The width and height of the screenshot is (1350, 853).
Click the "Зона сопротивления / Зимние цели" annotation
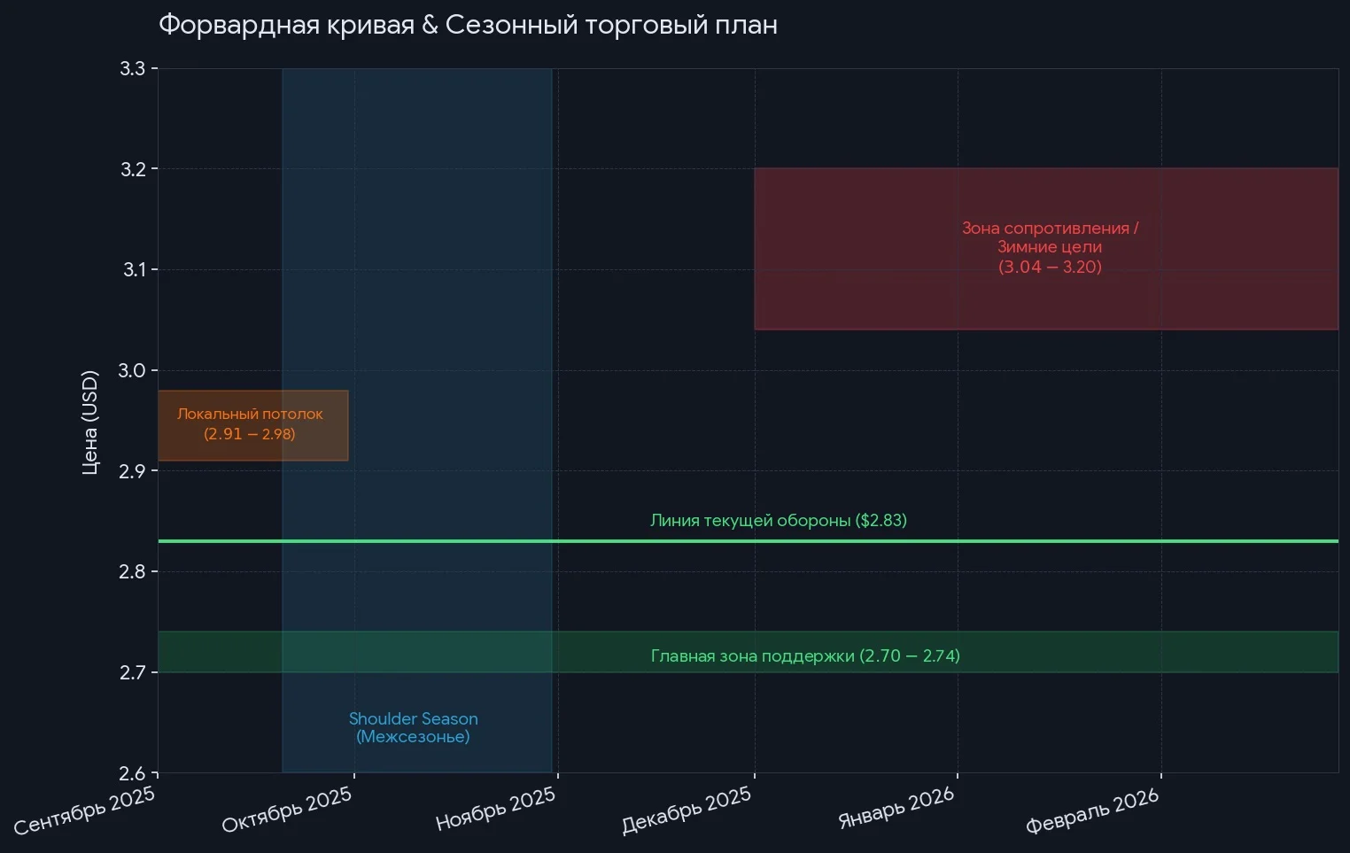point(1050,247)
